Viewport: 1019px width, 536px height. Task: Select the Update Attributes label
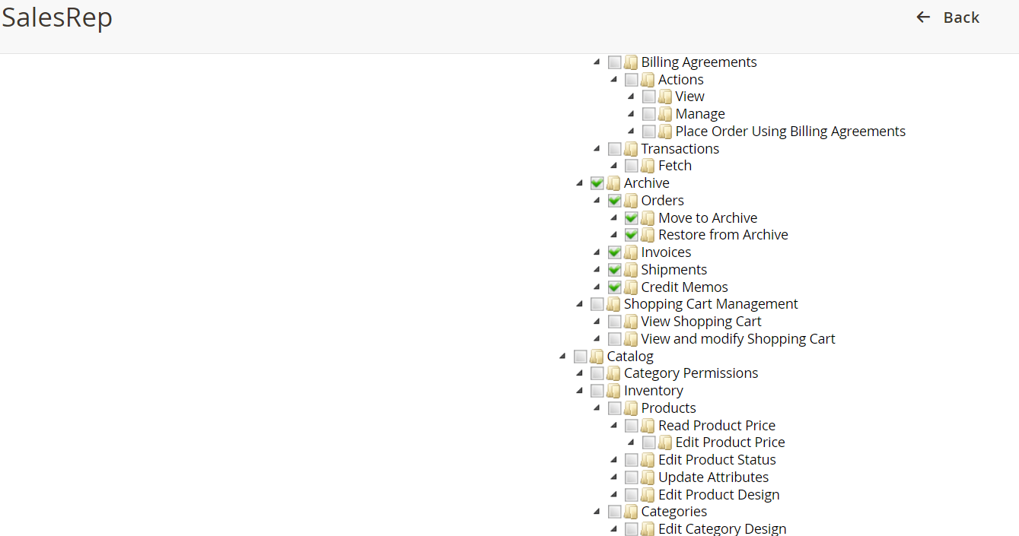(714, 477)
